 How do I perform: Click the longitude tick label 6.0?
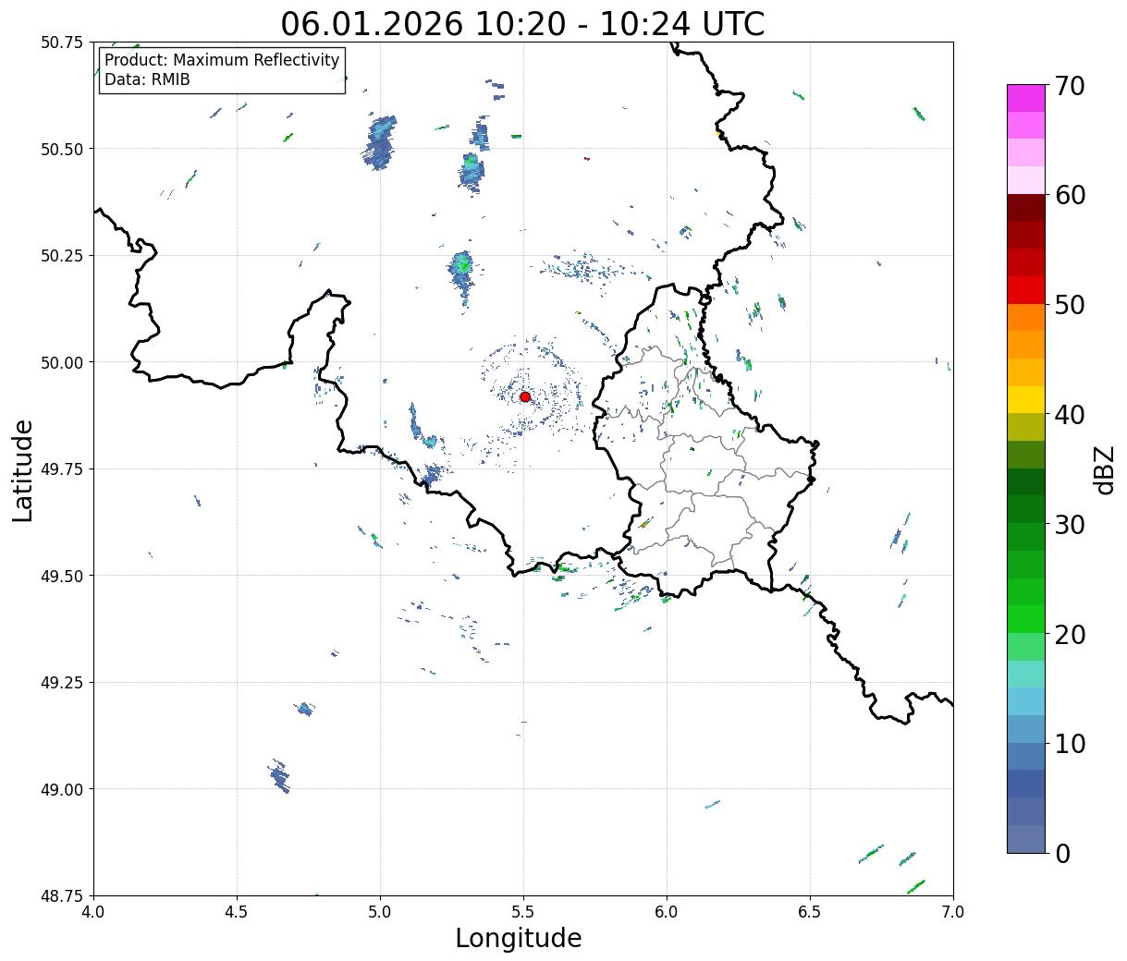pyautogui.click(x=667, y=912)
